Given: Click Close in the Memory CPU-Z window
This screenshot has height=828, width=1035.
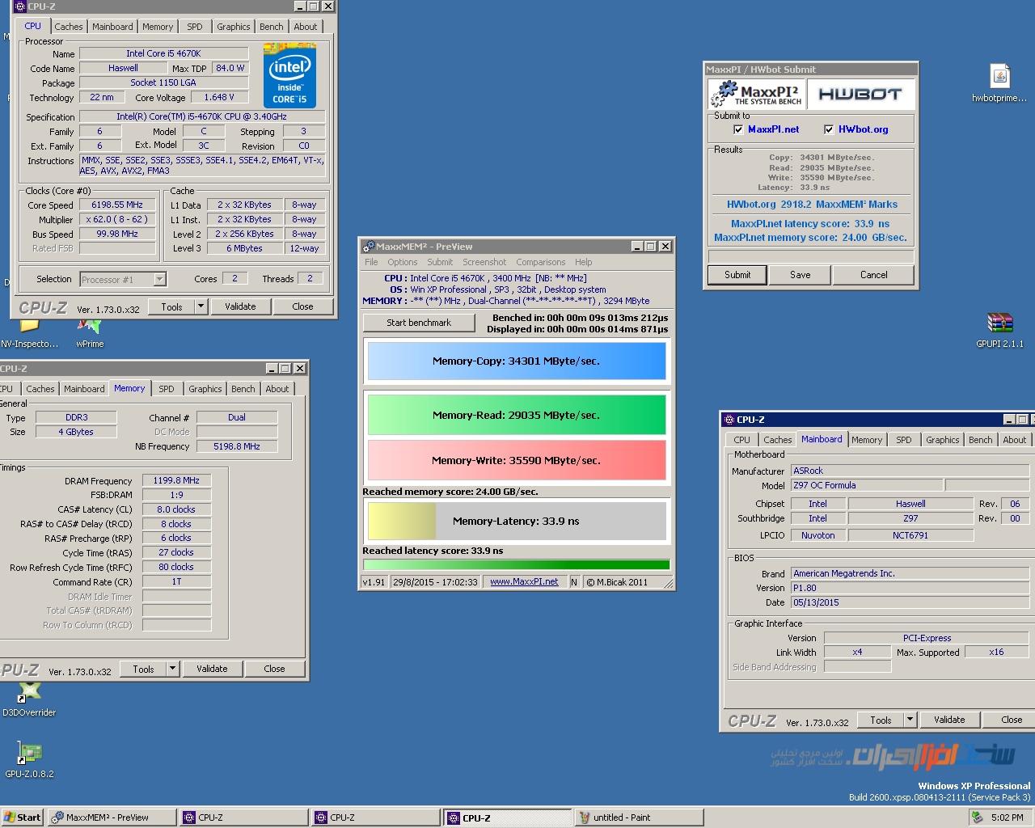Looking at the screenshot, I should 274,669.
